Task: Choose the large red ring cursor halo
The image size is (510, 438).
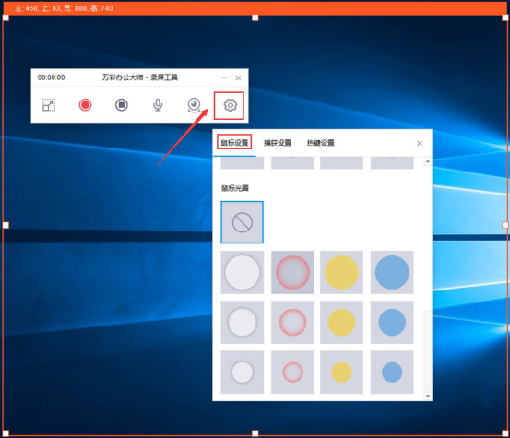Action: [x=292, y=272]
